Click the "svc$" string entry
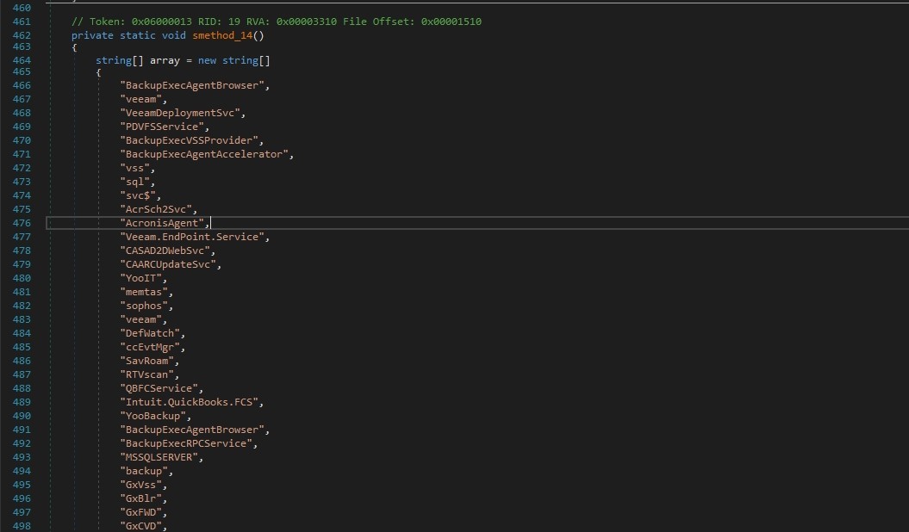The height and width of the screenshot is (532, 909). [138, 195]
